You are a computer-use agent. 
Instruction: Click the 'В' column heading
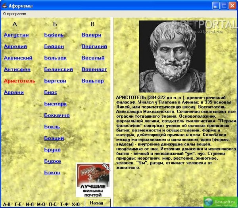click(x=92, y=24)
